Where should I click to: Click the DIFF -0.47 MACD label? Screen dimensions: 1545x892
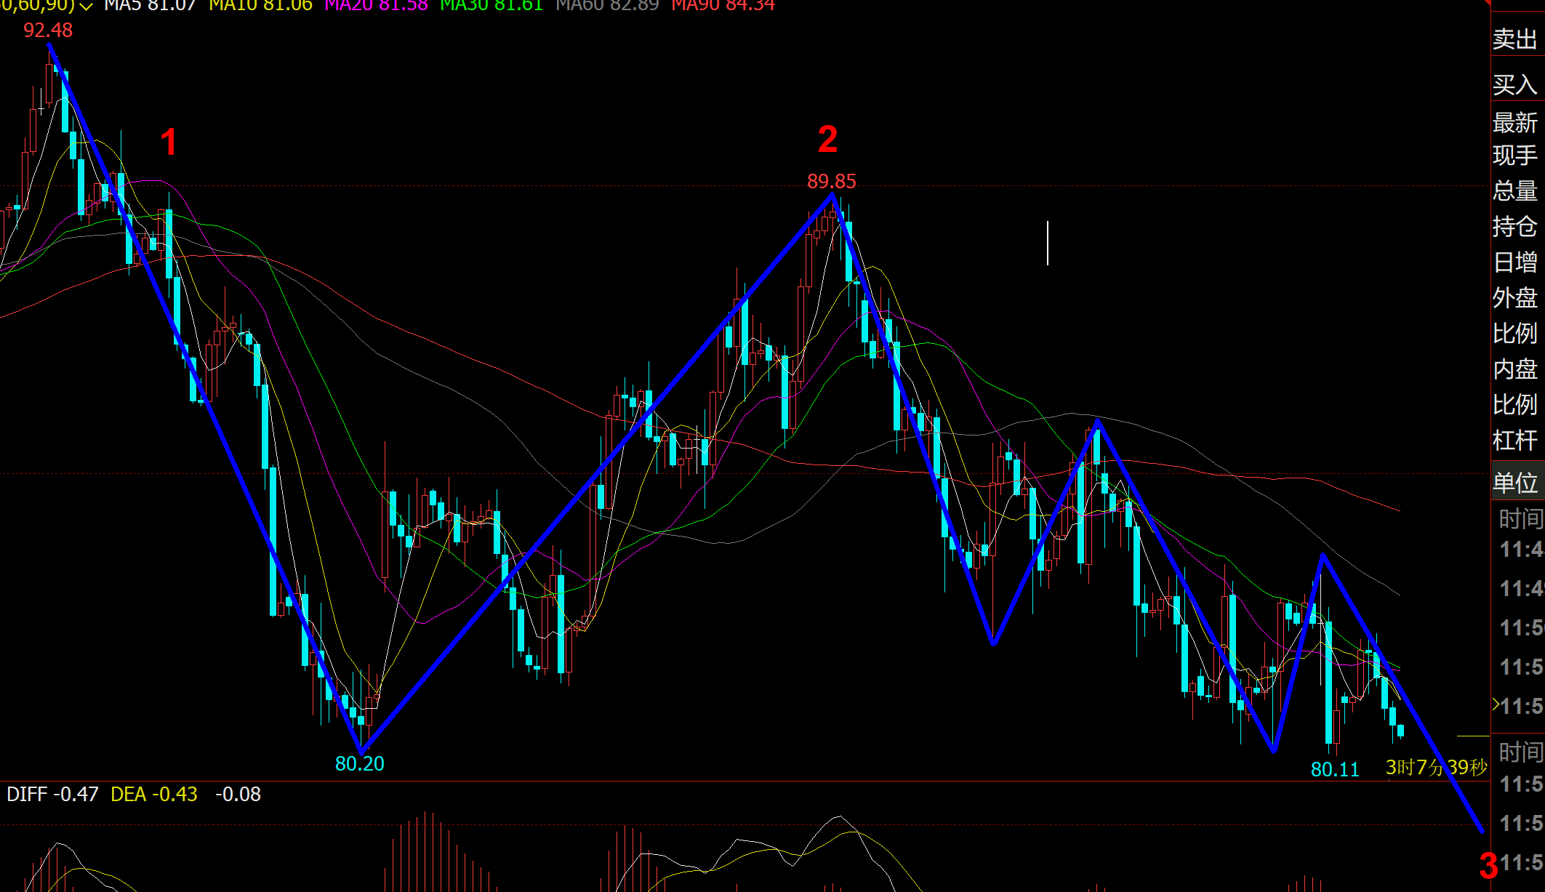tap(52, 794)
